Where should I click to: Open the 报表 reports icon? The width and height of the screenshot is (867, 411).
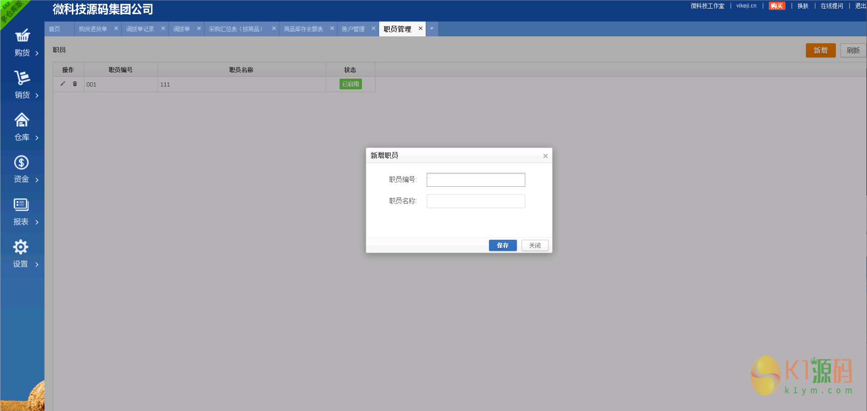(21, 204)
